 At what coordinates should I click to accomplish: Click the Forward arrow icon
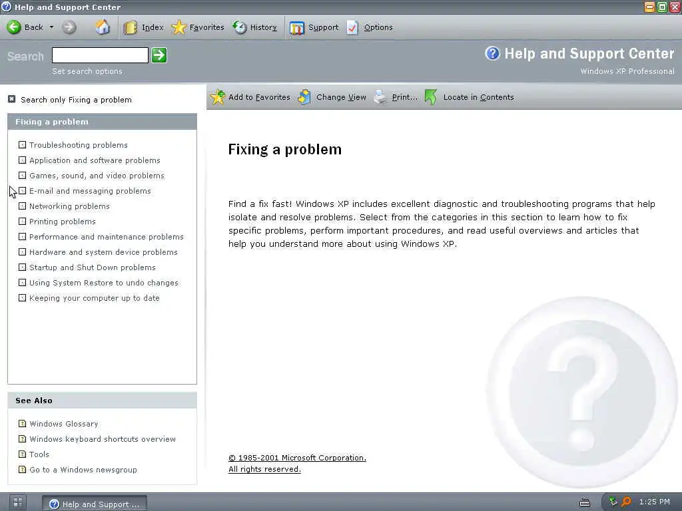click(69, 27)
